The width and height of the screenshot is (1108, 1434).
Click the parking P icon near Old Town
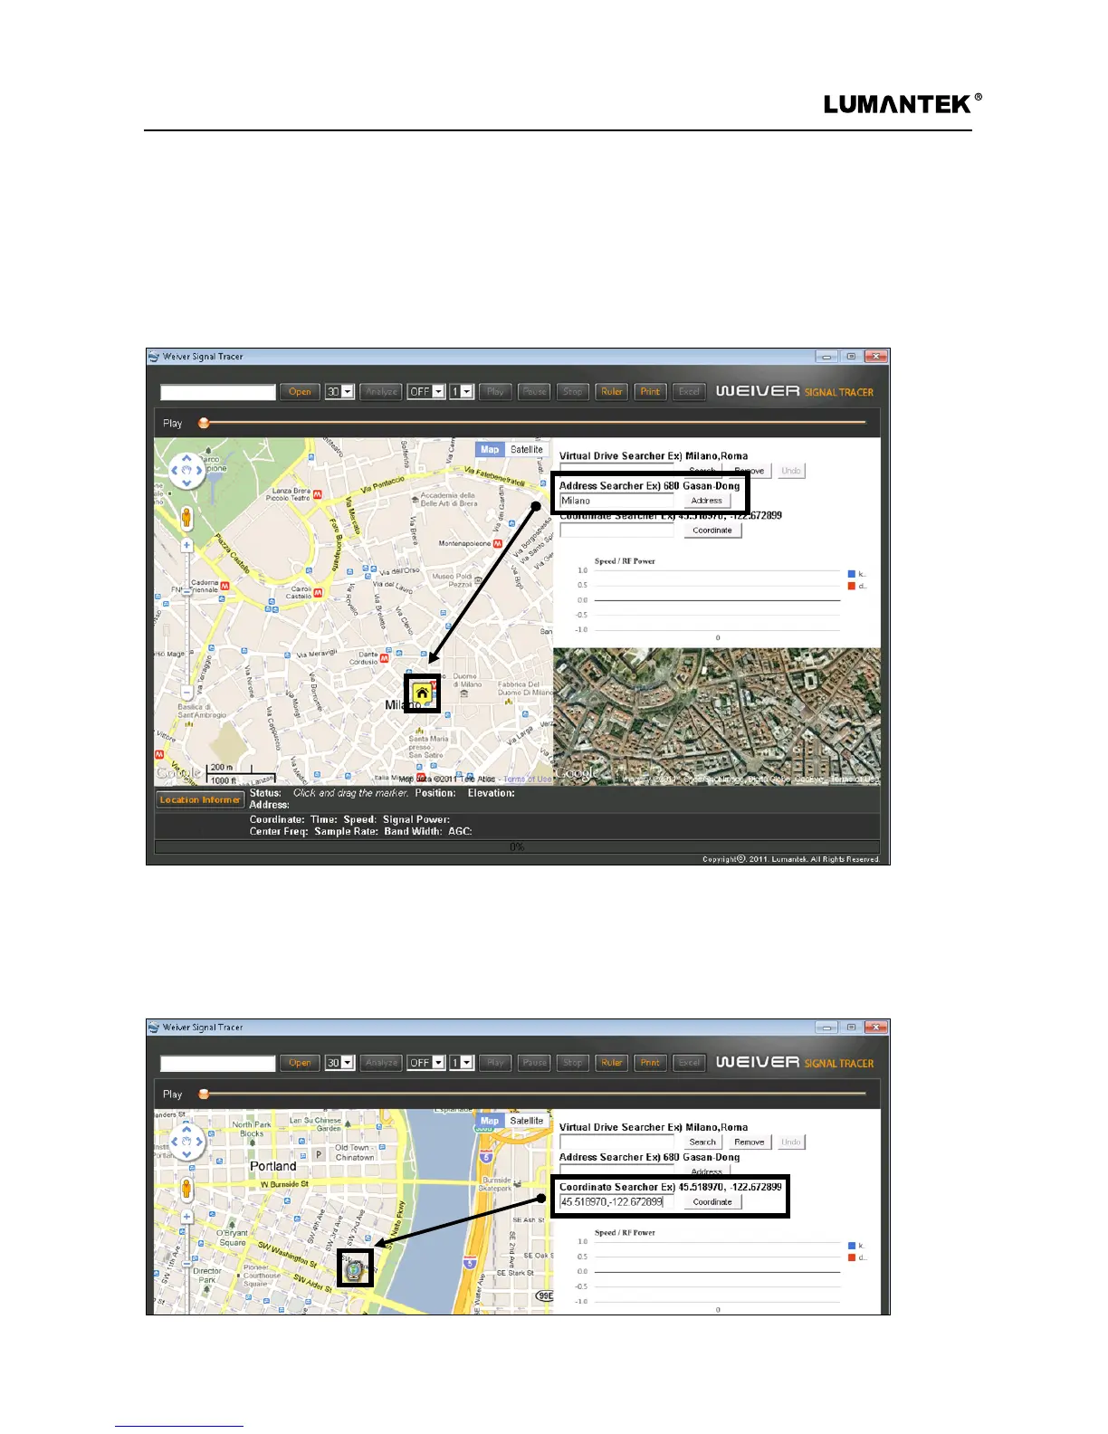click(x=319, y=1154)
